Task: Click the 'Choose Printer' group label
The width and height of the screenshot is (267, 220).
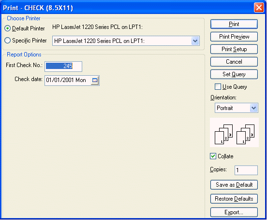Action: (24, 18)
